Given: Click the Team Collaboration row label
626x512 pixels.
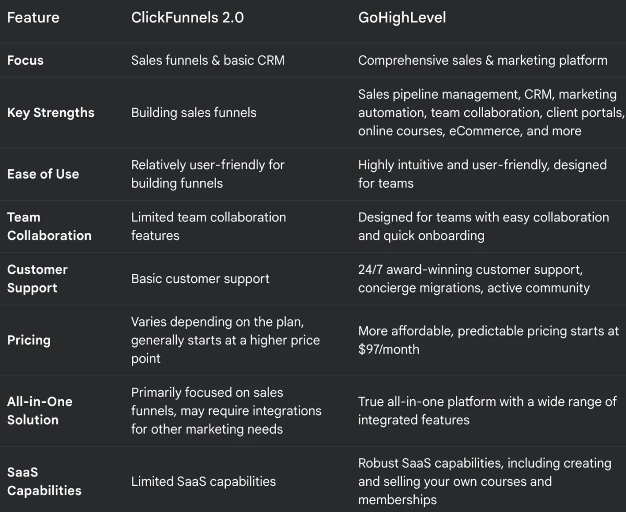Looking at the screenshot, I should [49, 226].
